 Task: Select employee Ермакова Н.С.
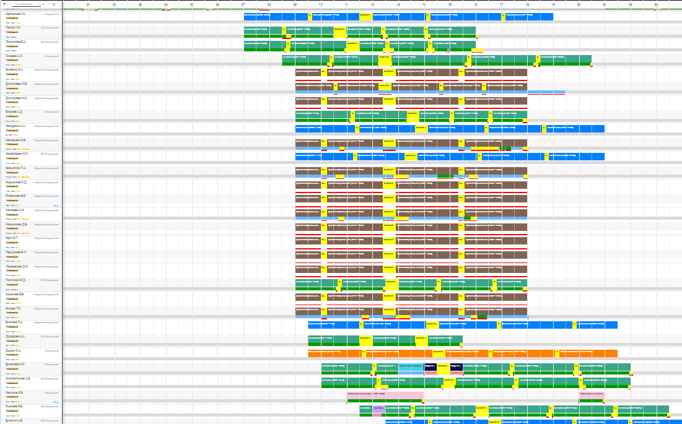pyautogui.click(x=15, y=364)
